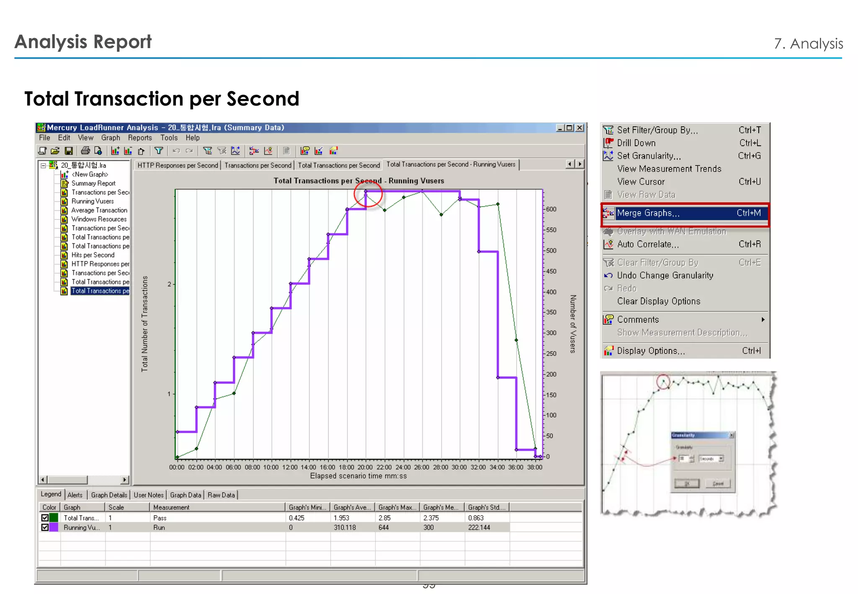Uncheck the Total Trans... legend checkbox

45,518
